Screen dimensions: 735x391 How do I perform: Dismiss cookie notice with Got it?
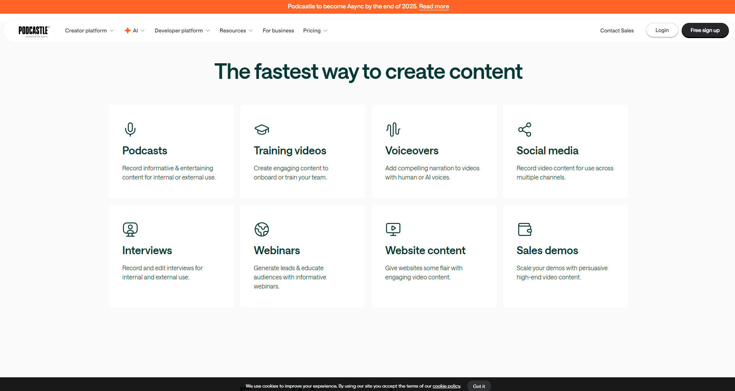(479, 386)
